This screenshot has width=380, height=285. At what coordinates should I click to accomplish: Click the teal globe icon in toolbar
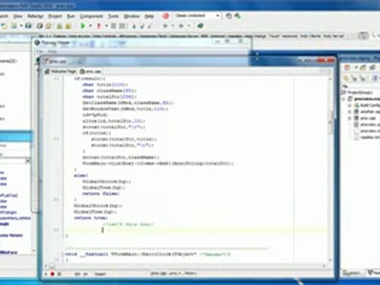point(200,26)
